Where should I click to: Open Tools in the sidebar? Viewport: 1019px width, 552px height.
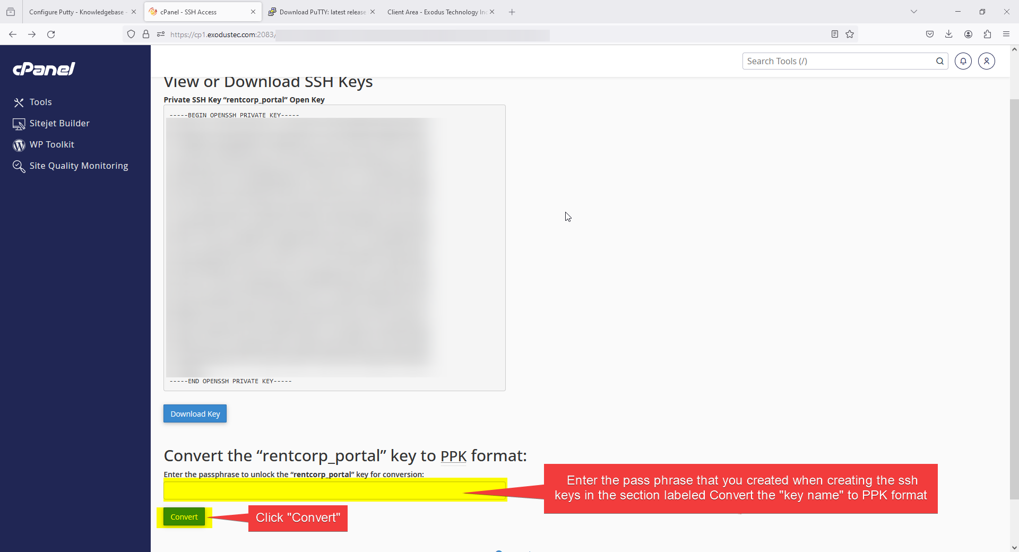coord(40,102)
